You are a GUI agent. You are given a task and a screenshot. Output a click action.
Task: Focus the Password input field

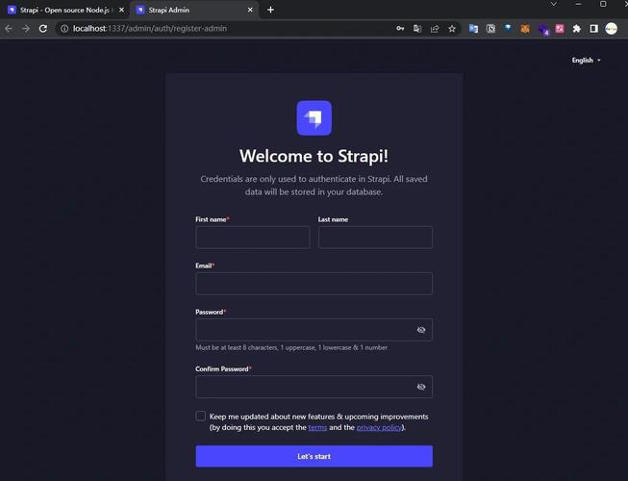click(314, 330)
